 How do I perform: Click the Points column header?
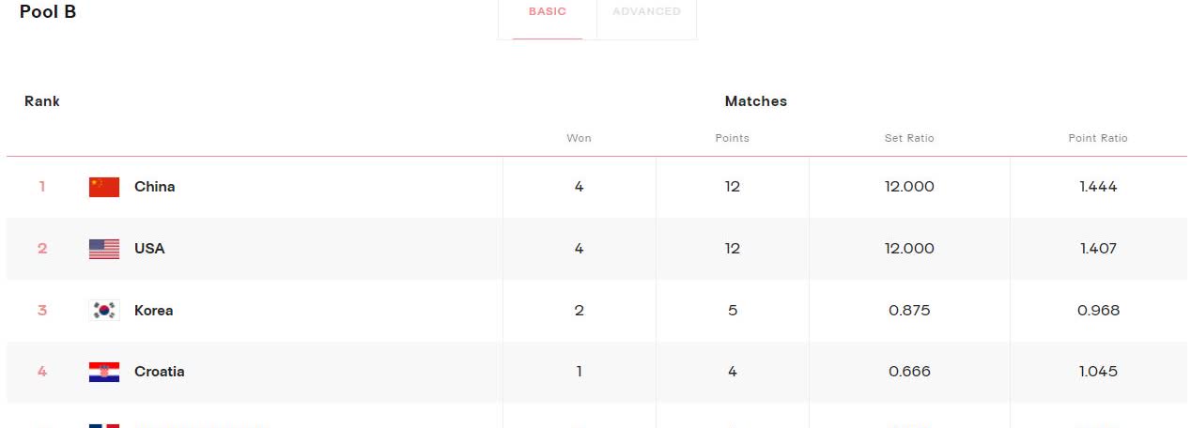click(x=733, y=138)
